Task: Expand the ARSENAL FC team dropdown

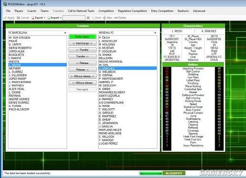Action: 155,33
